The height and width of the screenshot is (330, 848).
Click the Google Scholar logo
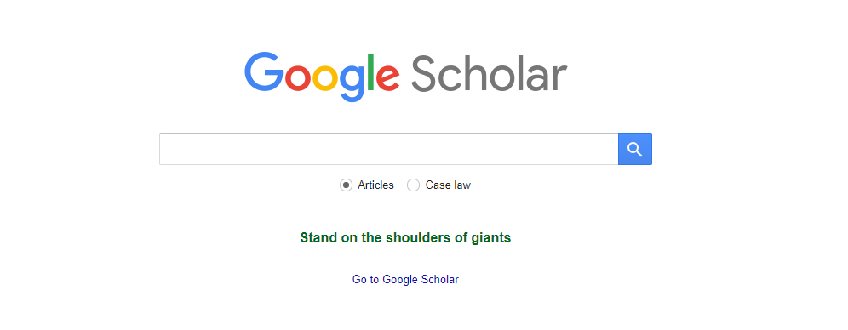pyautogui.click(x=405, y=77)
